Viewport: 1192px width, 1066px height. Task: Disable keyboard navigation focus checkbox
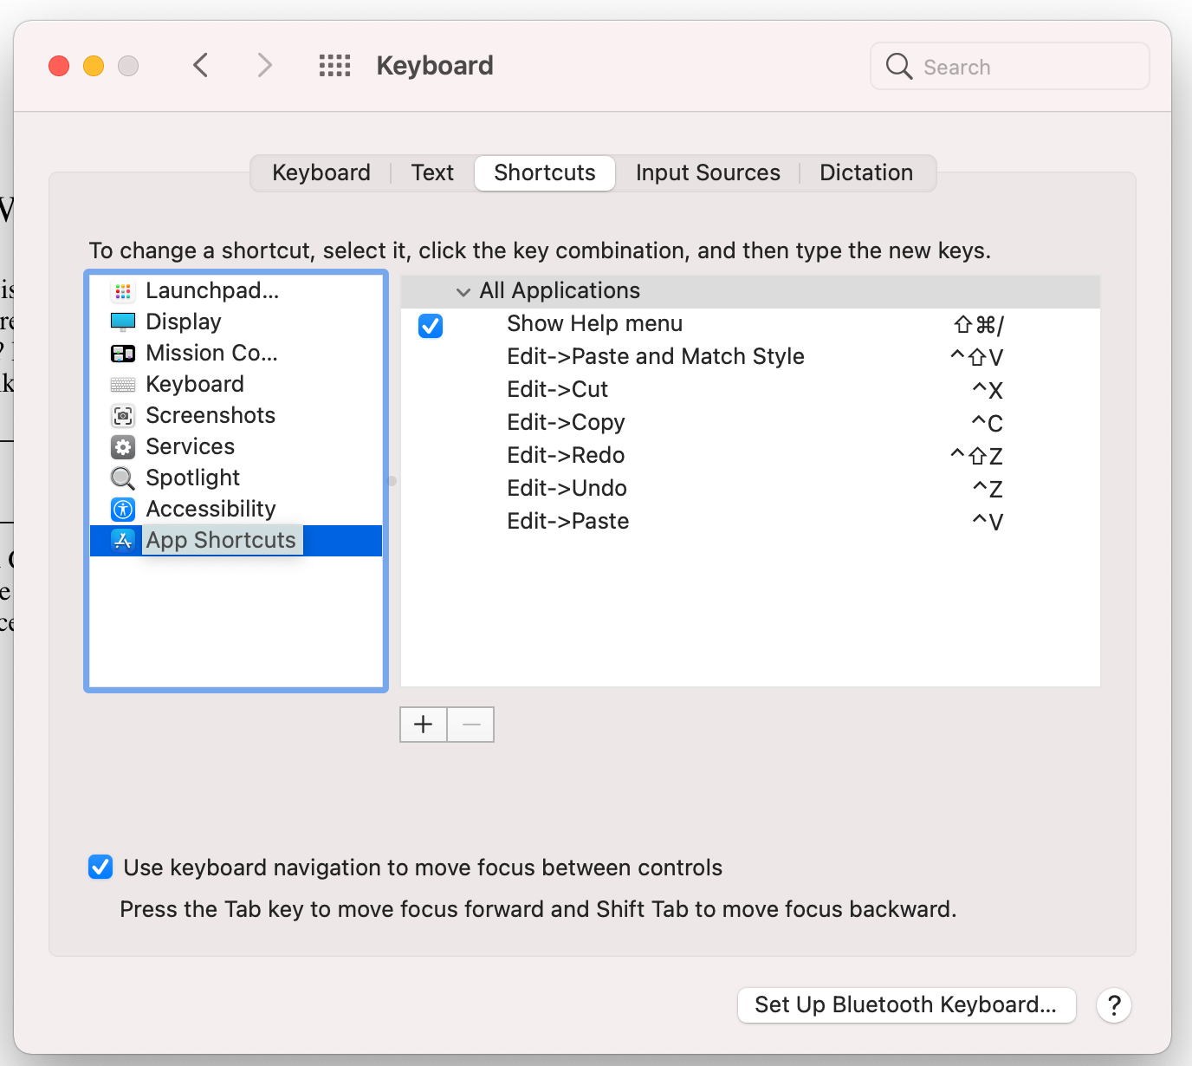100,868
